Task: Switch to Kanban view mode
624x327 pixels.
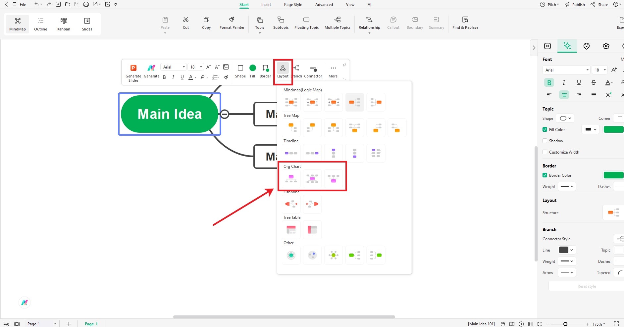Action: tap(64, 24)
